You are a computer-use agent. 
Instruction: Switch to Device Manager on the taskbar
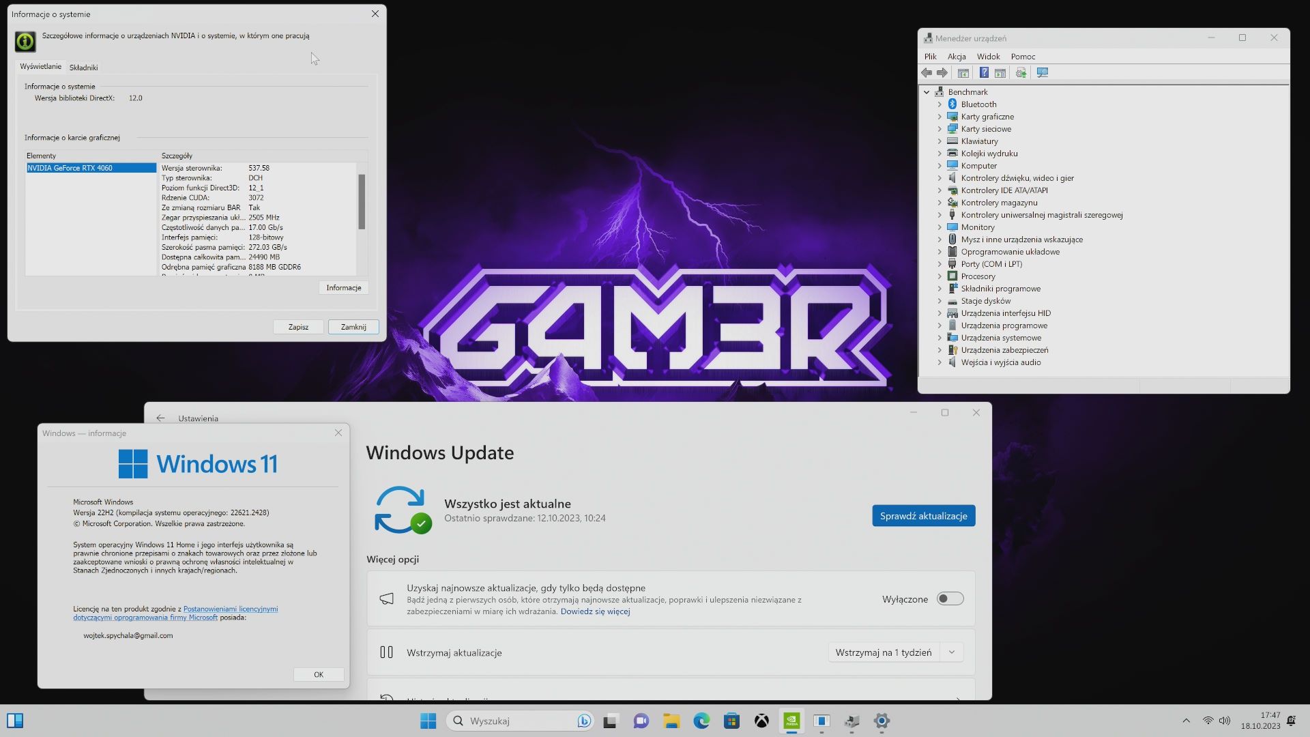(x=851, y=721)
